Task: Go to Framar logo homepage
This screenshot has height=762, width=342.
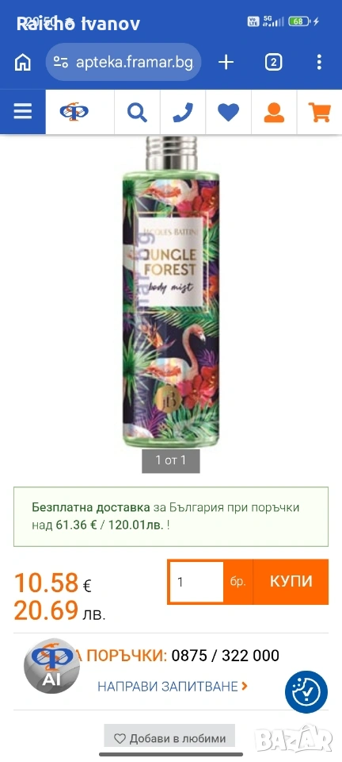Action: (74, 112)
